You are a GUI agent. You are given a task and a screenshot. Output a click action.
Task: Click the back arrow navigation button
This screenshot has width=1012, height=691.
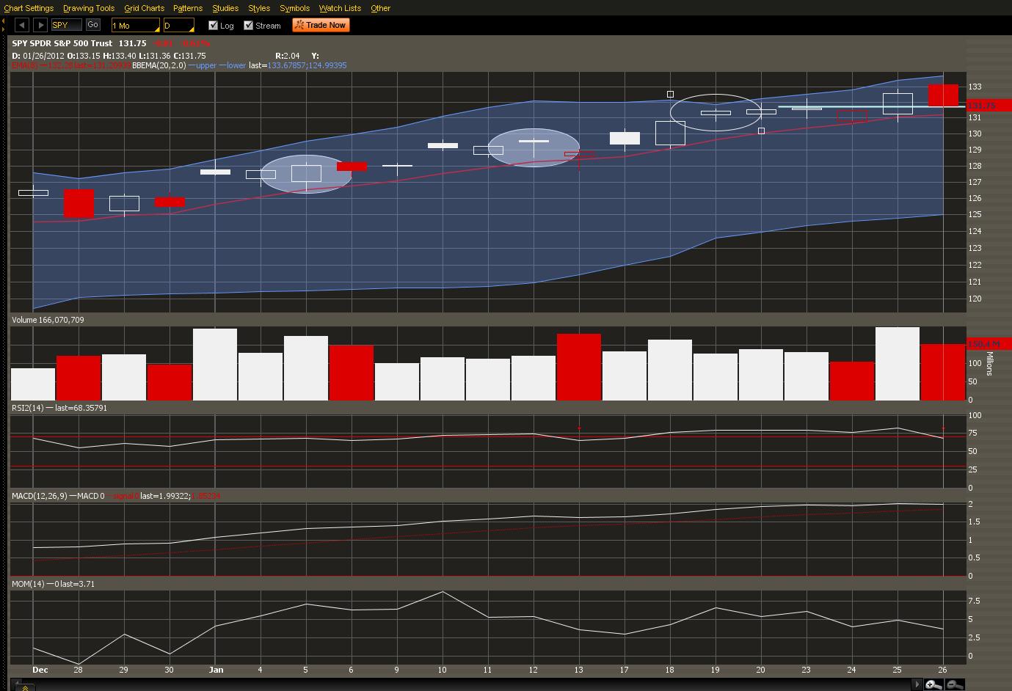pos(22,25)
